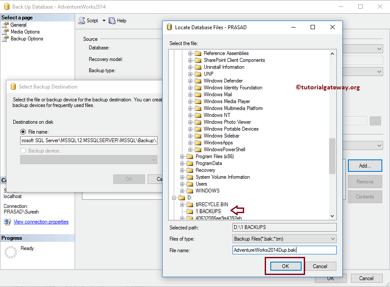Click Windows Photo Viewer folder icon
390x287 pixels.
198,122
